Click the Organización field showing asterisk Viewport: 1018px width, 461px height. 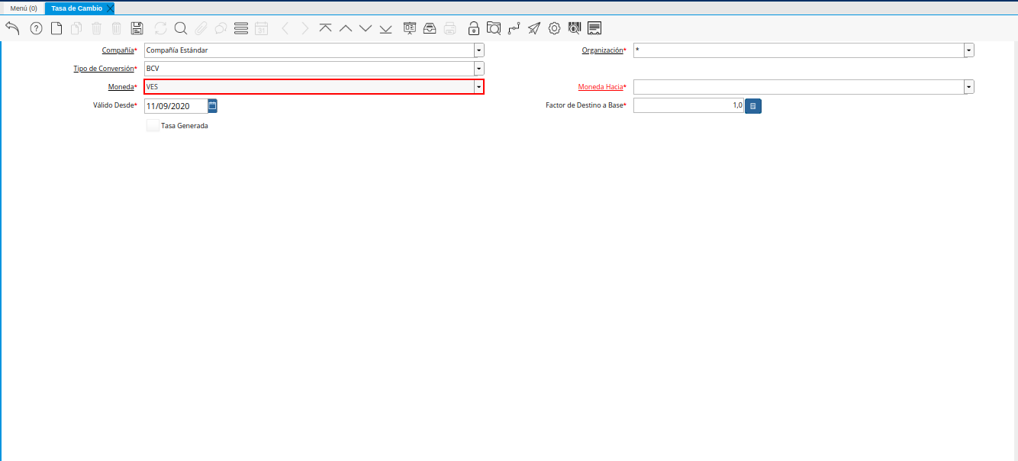point(798,50)
